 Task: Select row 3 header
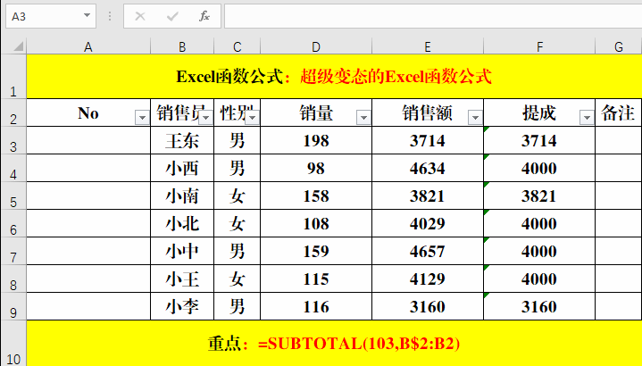click(x=13, y=140)
